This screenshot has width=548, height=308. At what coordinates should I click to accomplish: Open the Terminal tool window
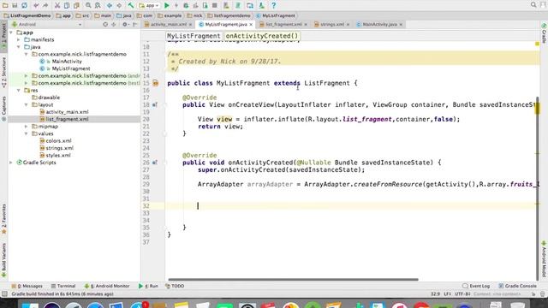click(63, 286)
